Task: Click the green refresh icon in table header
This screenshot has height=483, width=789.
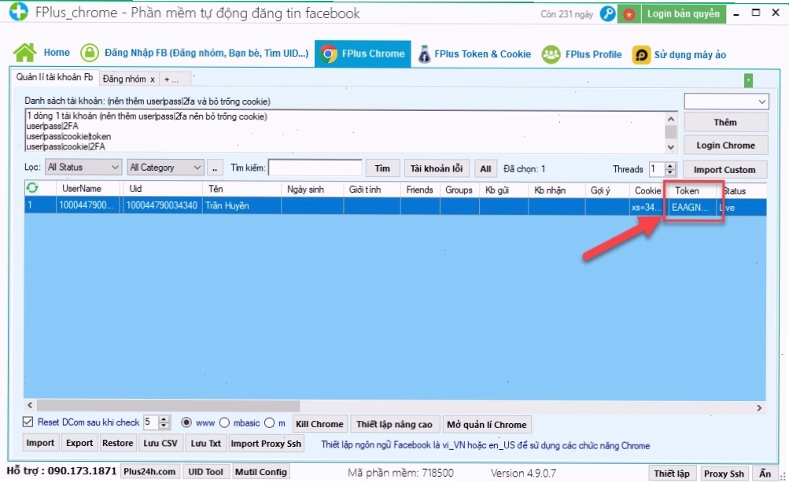Action: (32, 188)
